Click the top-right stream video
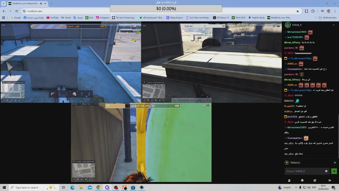The image size is (339, 191). point(211,63)
